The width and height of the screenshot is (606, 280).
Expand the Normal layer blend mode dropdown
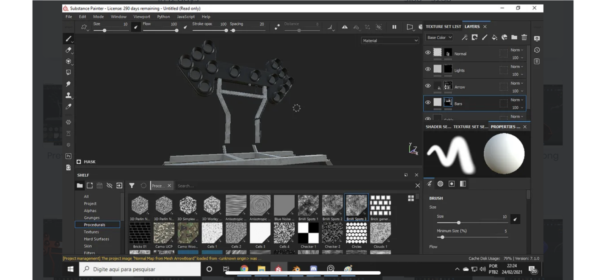517,50
